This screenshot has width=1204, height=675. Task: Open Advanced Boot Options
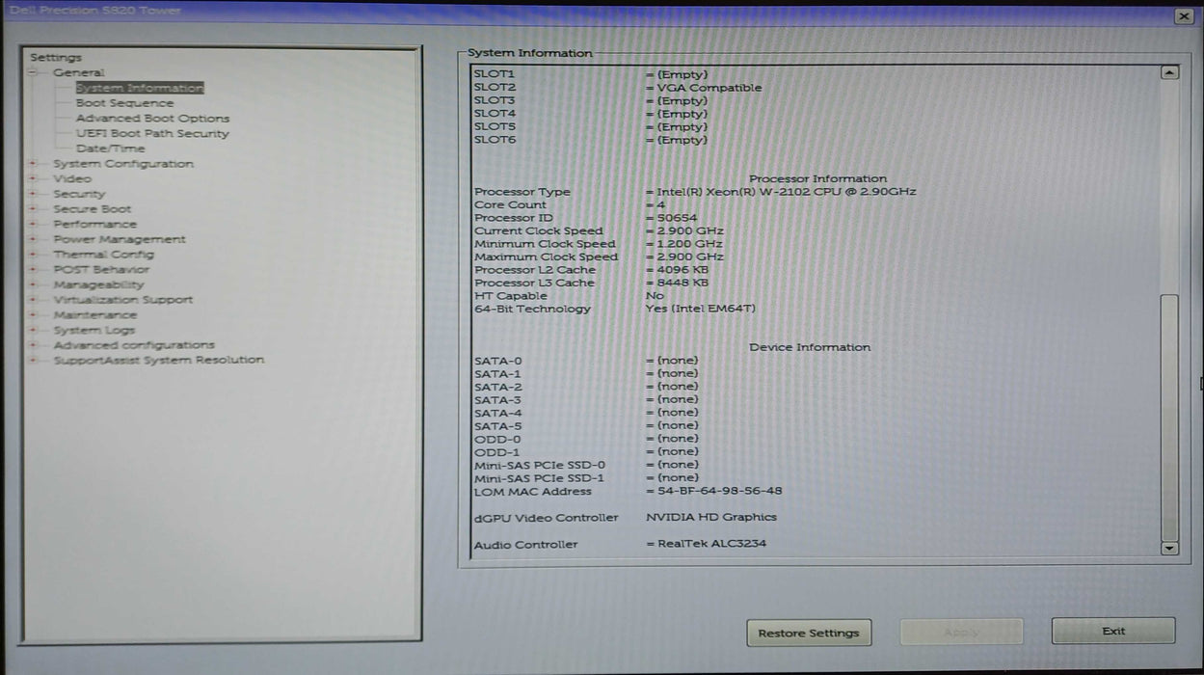(x=152, y=119)
